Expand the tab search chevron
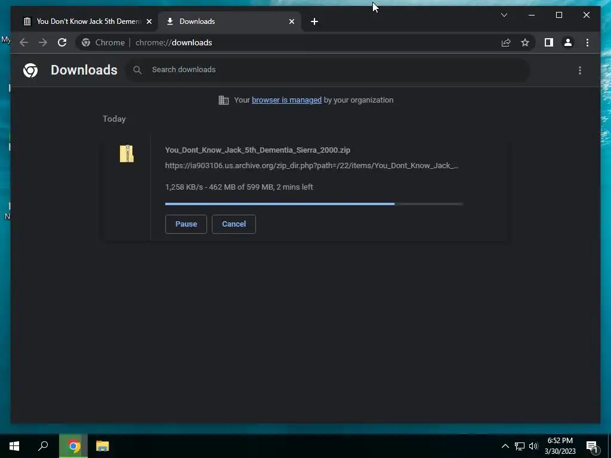 click(504, 15)
